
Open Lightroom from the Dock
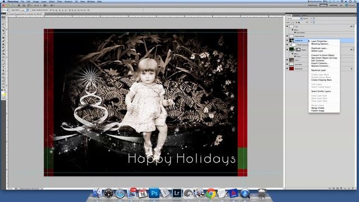click(177, 193)
